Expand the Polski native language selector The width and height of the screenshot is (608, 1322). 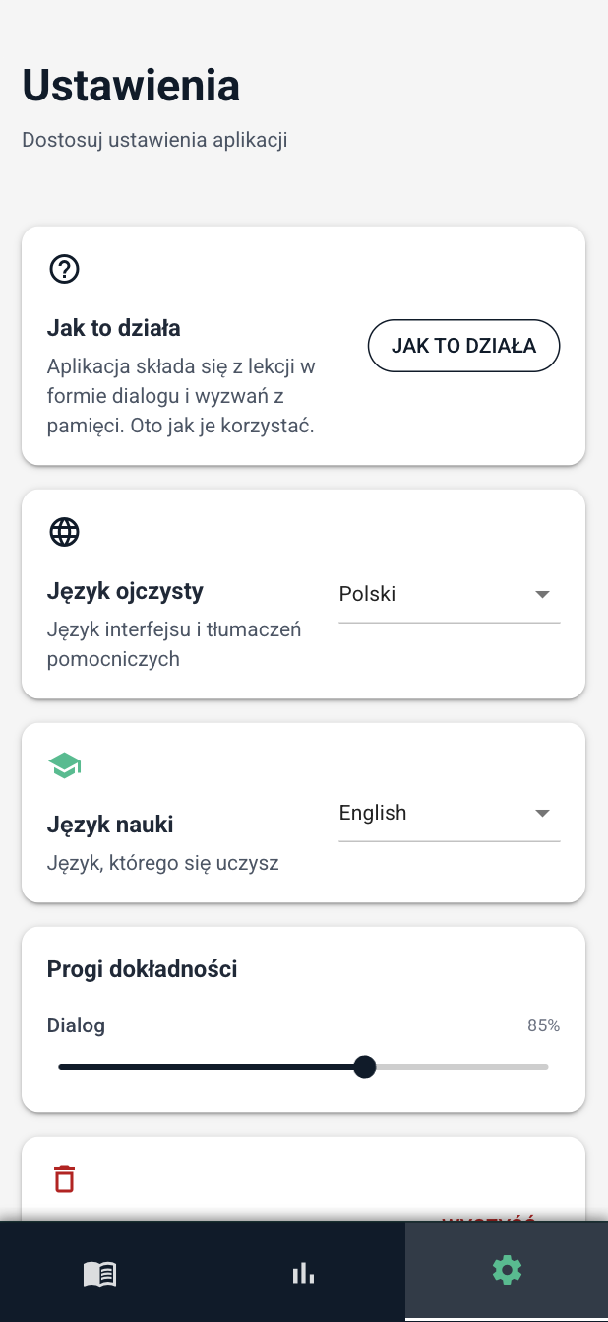(x=449, y=594)
